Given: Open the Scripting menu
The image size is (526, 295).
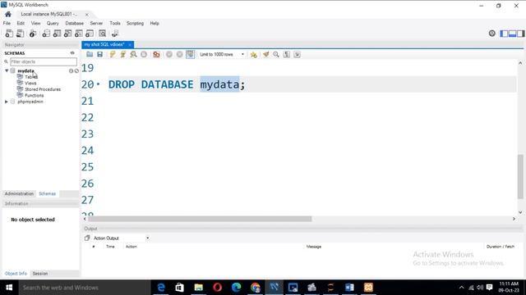Looking at the screenshot, I should 135,23.
